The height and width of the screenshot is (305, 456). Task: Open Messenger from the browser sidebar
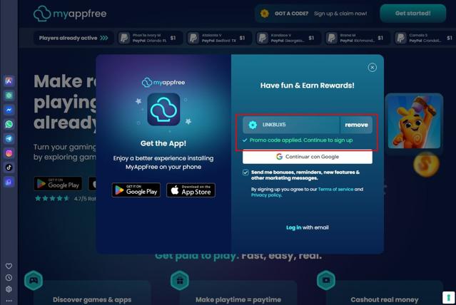[x=9, y=110]
